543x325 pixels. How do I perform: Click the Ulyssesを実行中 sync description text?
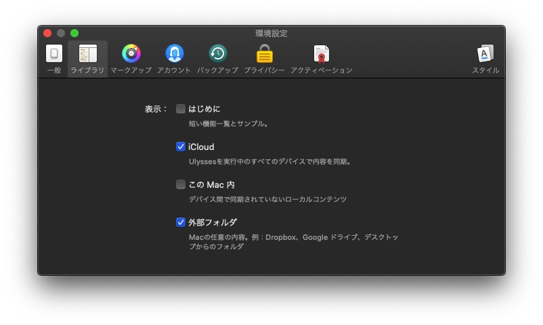tap(270, 161)
